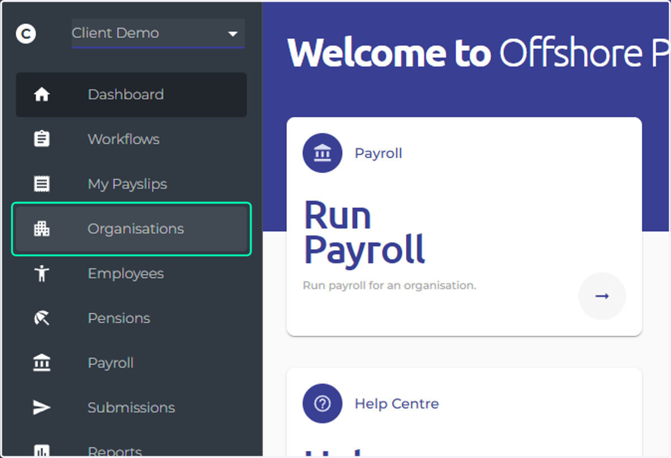Click 'Run payroll for an organisation.' text
This screenshot has width=671, height=458.
[389, 285]
